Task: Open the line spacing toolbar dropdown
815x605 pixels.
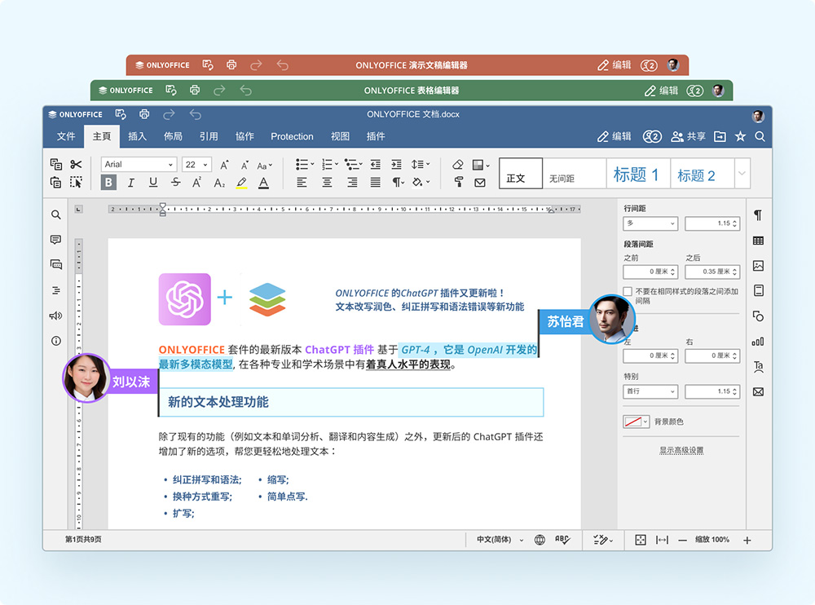Action: 420,165
